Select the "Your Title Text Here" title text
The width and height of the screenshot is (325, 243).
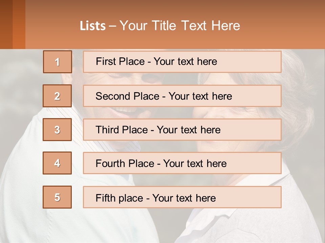(180, 26)
